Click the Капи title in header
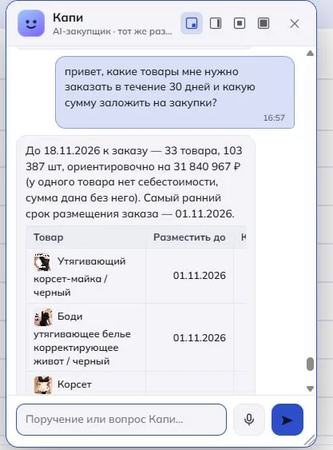Image resolution: width=333 pixels, height=450 pixels. [x=68, y=18]
